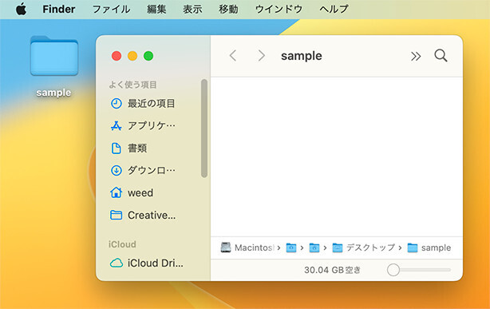Click the iCloud Drive cloud icon
490x309 pixels.
point(117,263)
